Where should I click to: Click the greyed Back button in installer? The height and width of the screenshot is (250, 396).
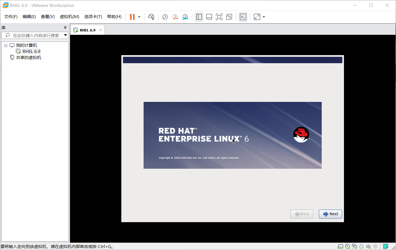302,214
